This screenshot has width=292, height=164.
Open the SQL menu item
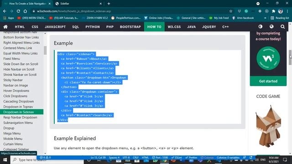coord(75,27)
